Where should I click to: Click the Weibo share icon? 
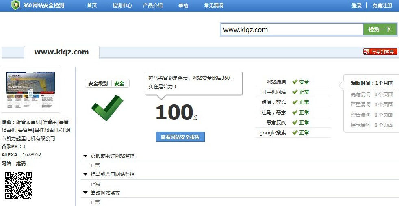pos(367,52)
